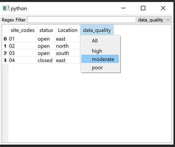Click the data_quality column header

click(x=97, y=30)
